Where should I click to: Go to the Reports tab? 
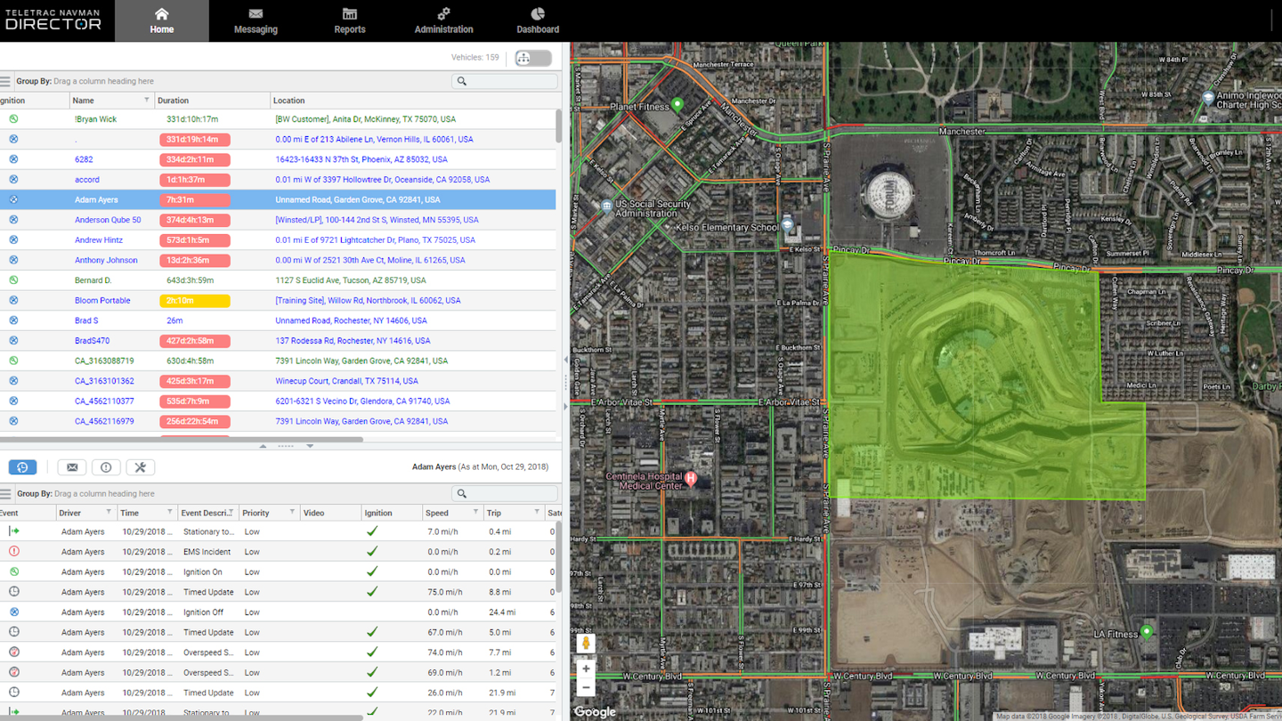click(350, 20)
